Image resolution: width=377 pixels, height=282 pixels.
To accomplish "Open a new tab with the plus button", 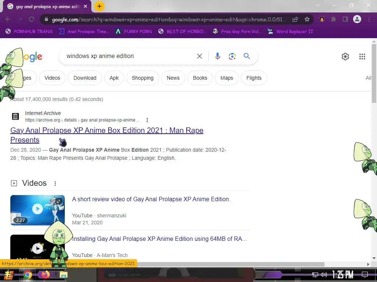I will point(99,7).
